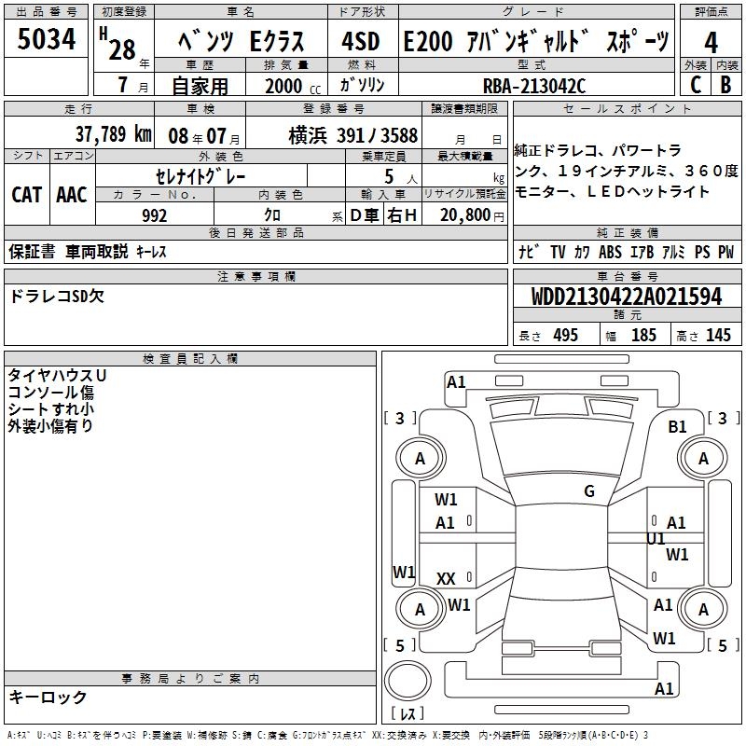Select the length value 495
The image size is (746, 746).
tap(566, 335)
